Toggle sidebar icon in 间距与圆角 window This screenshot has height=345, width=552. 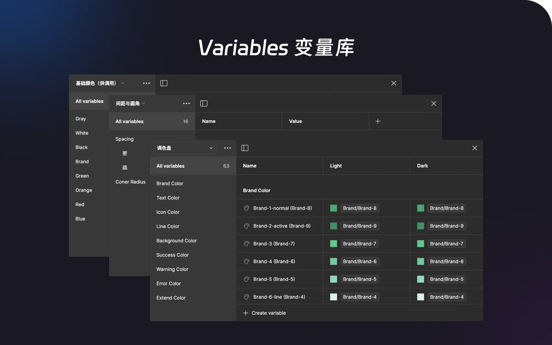click(204, 103)
